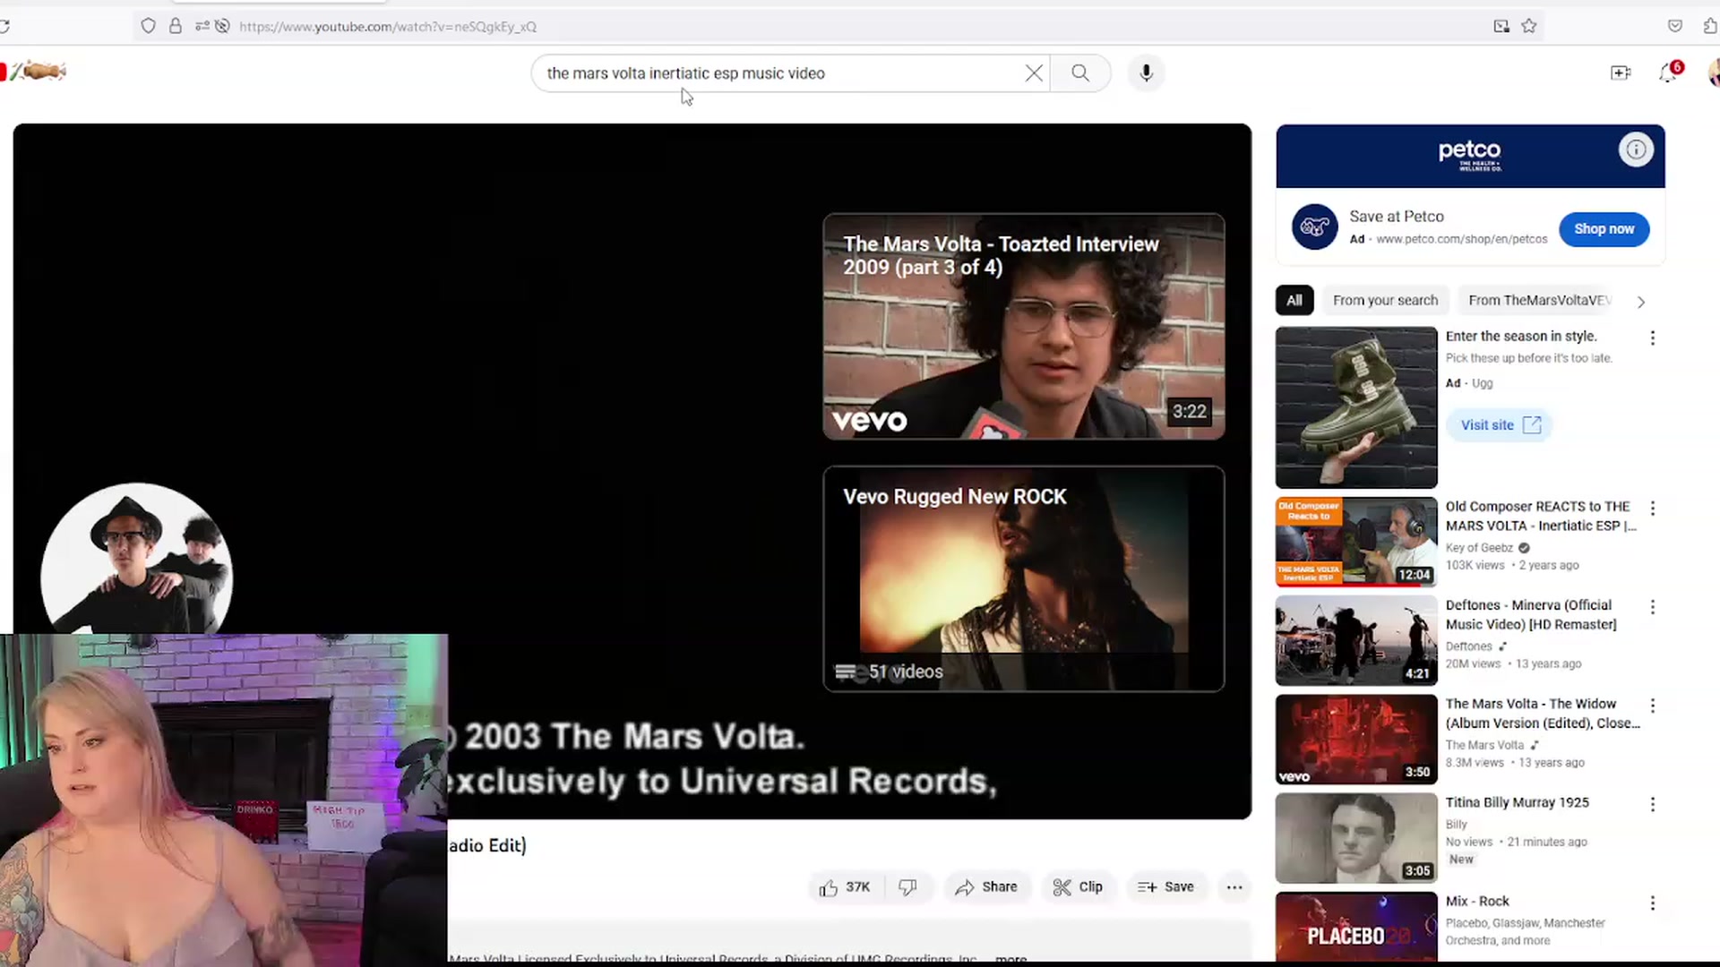Bookmark this page with star icon

(1529, 26)
